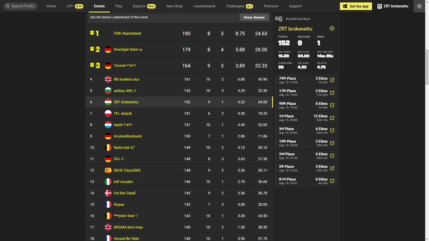Image resolution: width=429 pixels, height=241 pixels.
Task: Open wtftino 999 player name
Action: [x=125, y=91]
